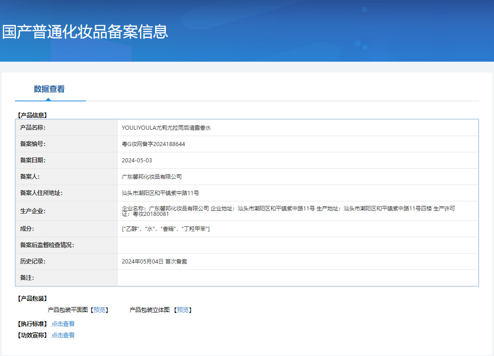
Task: Click the empty 备注 value cell
Action: coord(297,278)
